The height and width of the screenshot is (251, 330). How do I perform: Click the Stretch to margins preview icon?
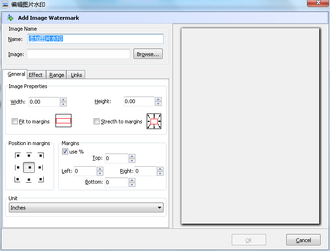pyautogui.click(x=154, y=121)
